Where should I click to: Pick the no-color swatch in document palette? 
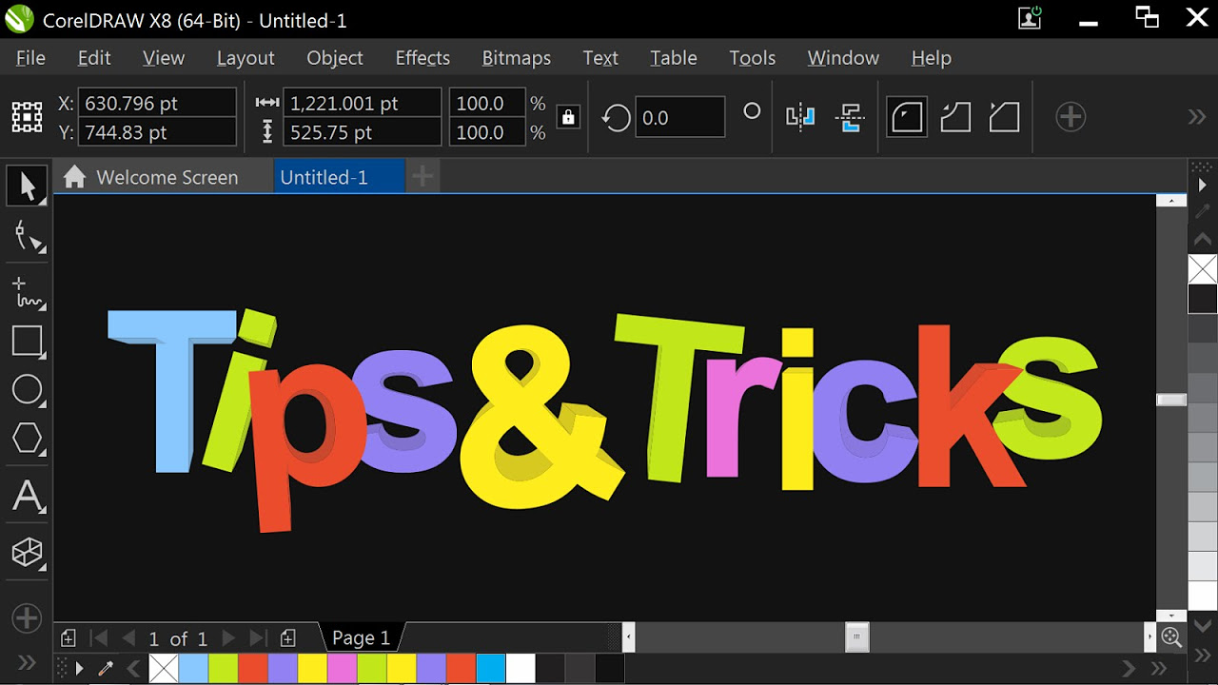[164, 669]
